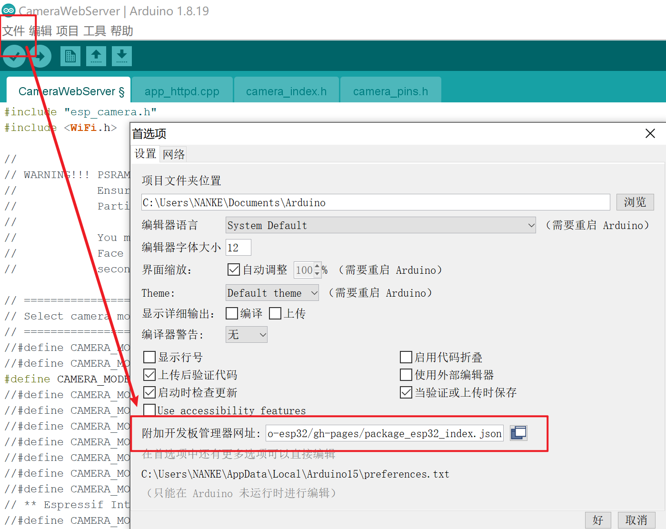Open a sketch with the Open icon

pyautogui.click(x=96, y=56)
